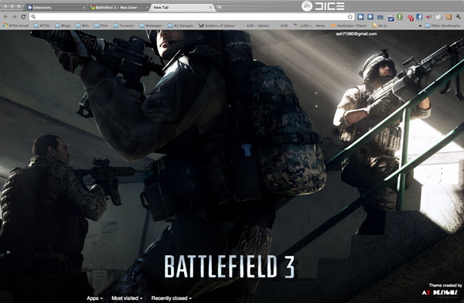Screen dimensions: 464x303
Task: Bookmark this page with the star
Action: point(350,17)
